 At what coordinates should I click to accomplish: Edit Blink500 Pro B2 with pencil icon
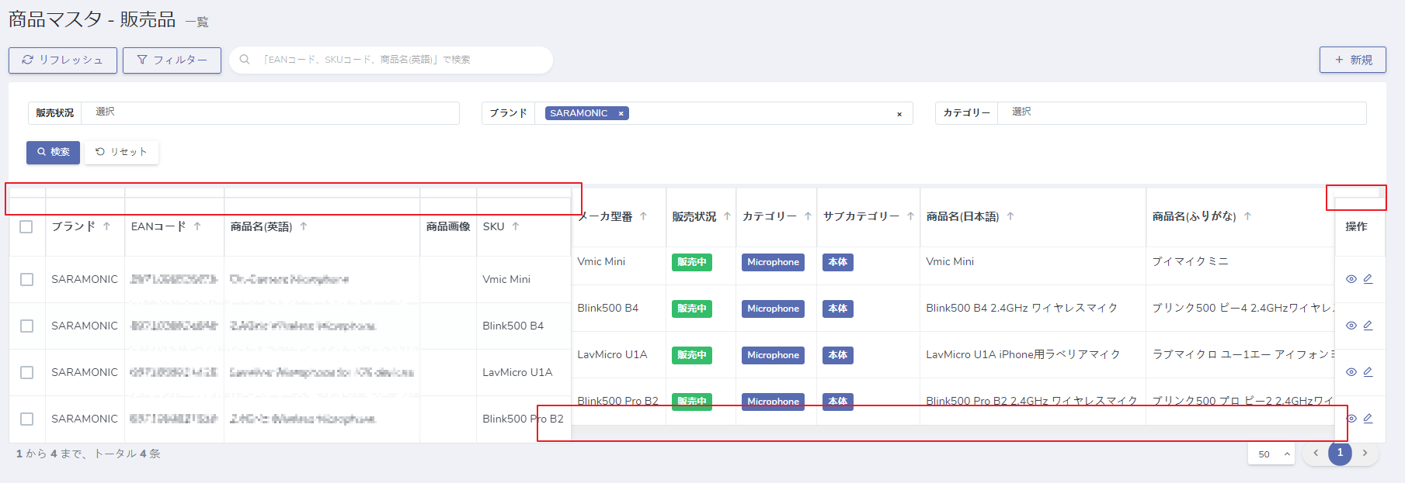(x=1368, y=419)
